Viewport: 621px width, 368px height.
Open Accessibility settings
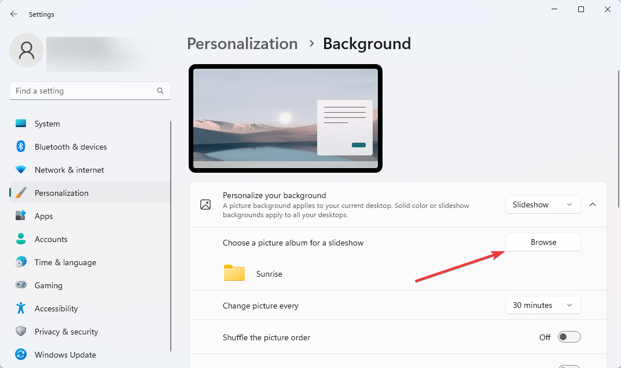(x=90, y=308)
